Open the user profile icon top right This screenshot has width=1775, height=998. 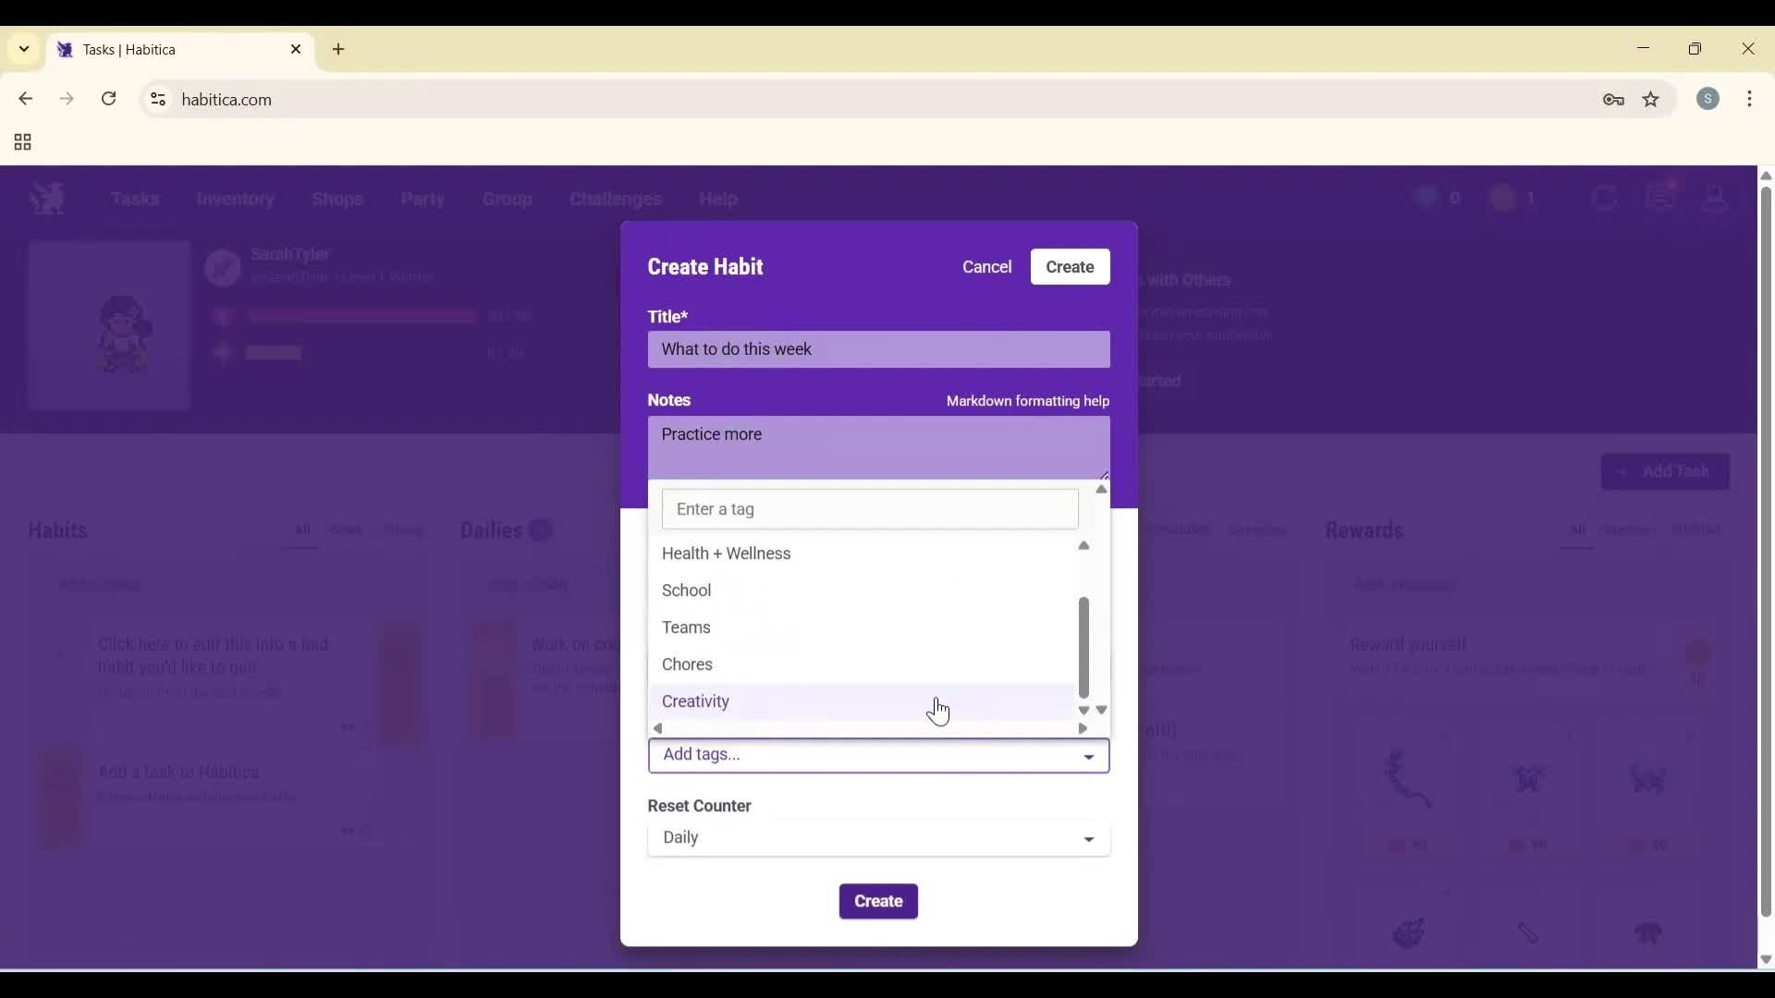tap(1715, 198)
